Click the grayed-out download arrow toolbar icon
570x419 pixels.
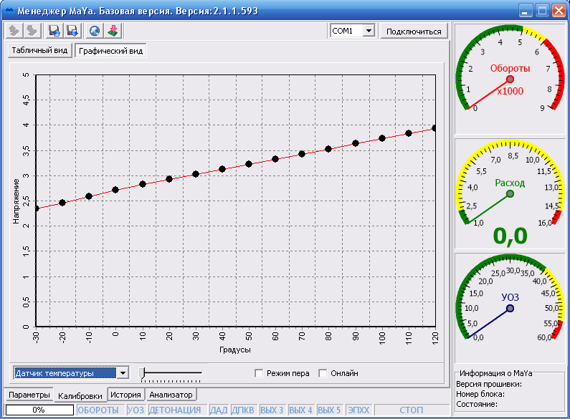point(32,31)
